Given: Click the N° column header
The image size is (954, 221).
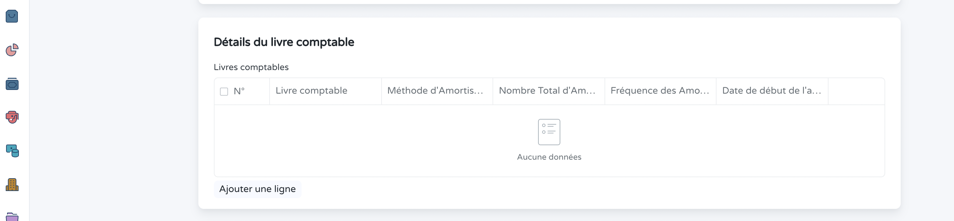Looking at the screenshot, I should [240, 91].
